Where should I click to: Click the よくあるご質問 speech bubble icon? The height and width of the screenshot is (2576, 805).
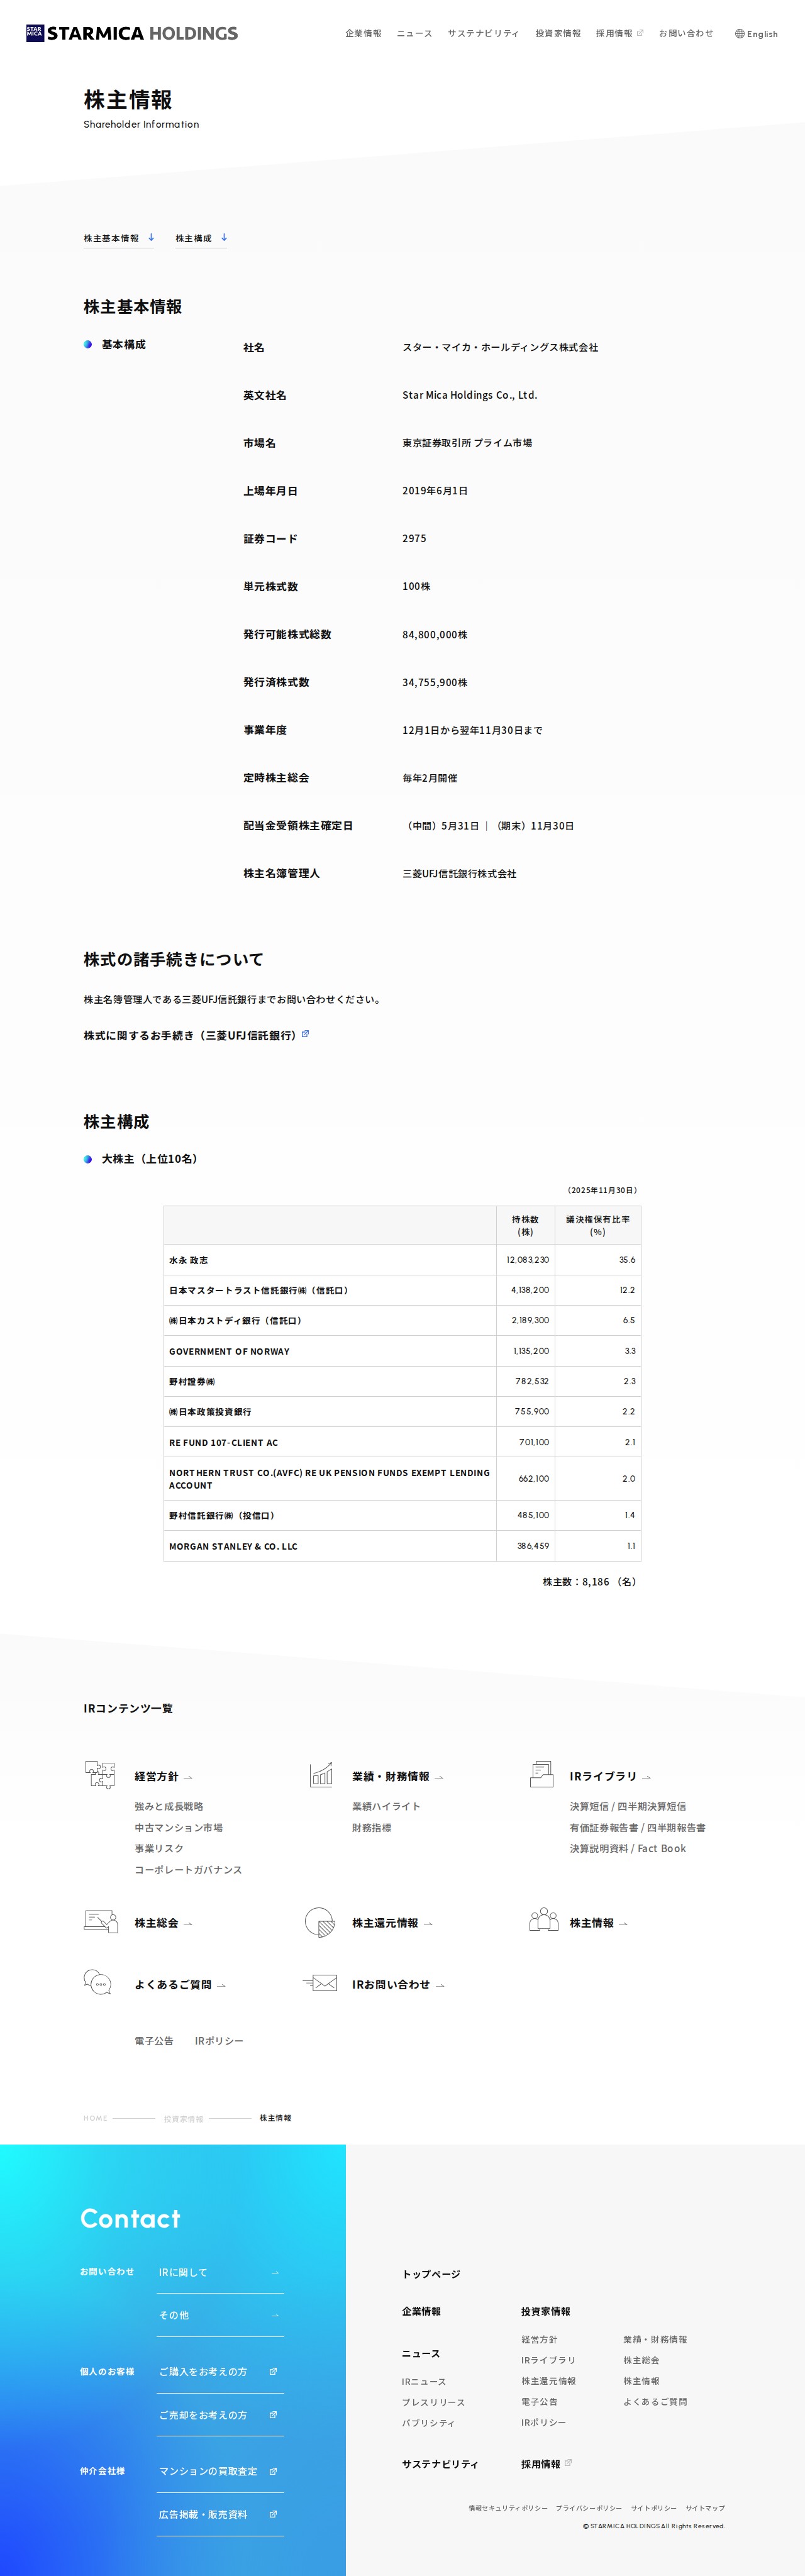click(97, 1982)
